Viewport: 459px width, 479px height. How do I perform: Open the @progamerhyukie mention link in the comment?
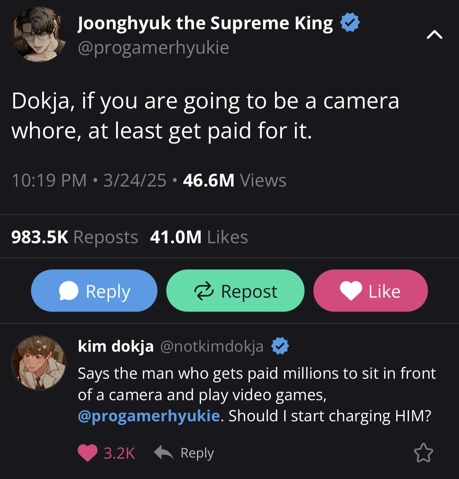point(149,416)
